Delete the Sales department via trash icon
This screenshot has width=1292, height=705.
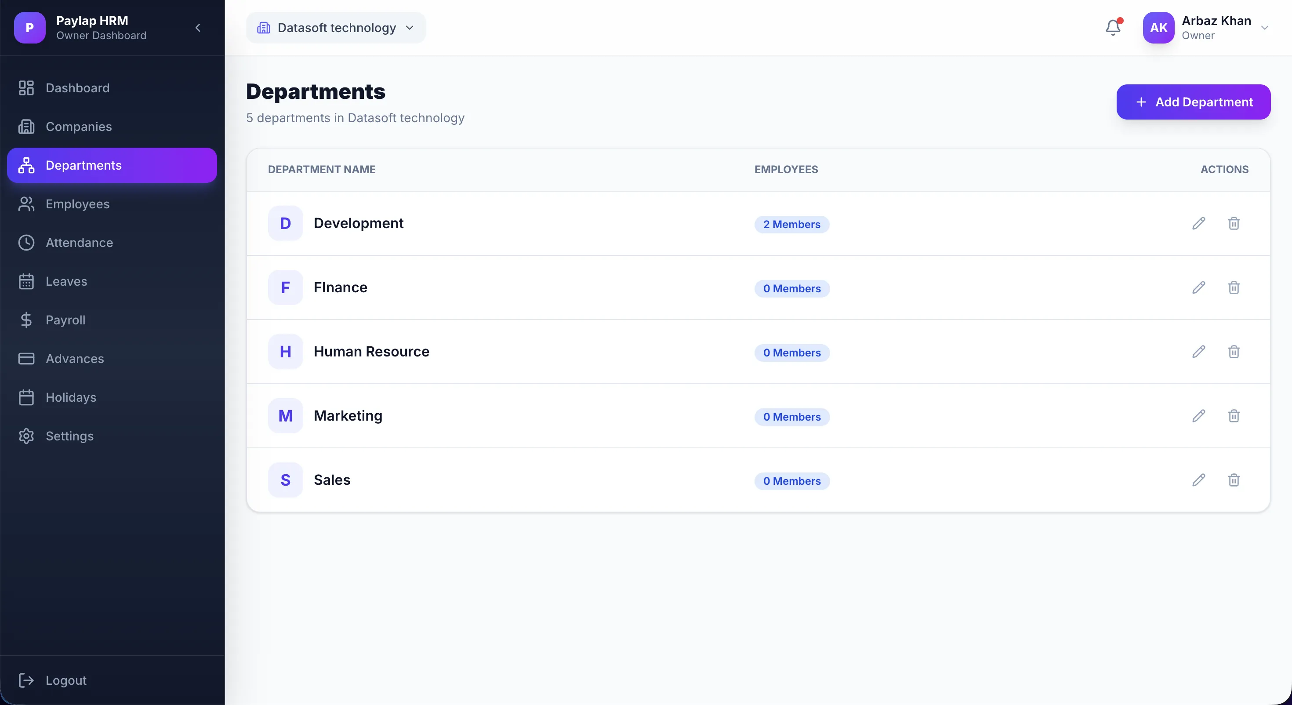[1233, 480]
